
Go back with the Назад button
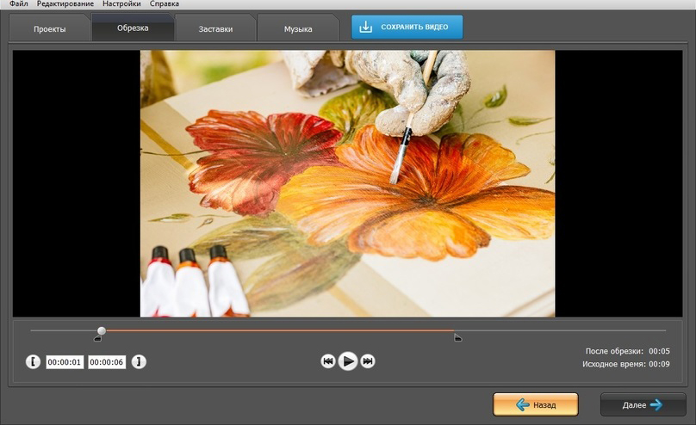535,404
